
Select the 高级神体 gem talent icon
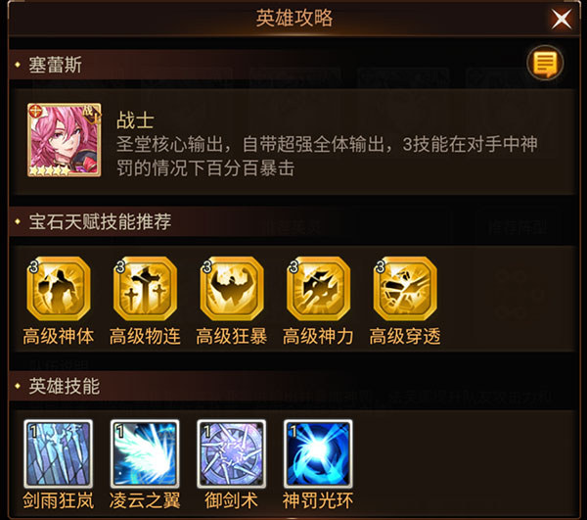click(x=59, y=288)
